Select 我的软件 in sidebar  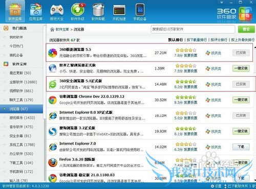pyautogui.click(x=16, y=37)
